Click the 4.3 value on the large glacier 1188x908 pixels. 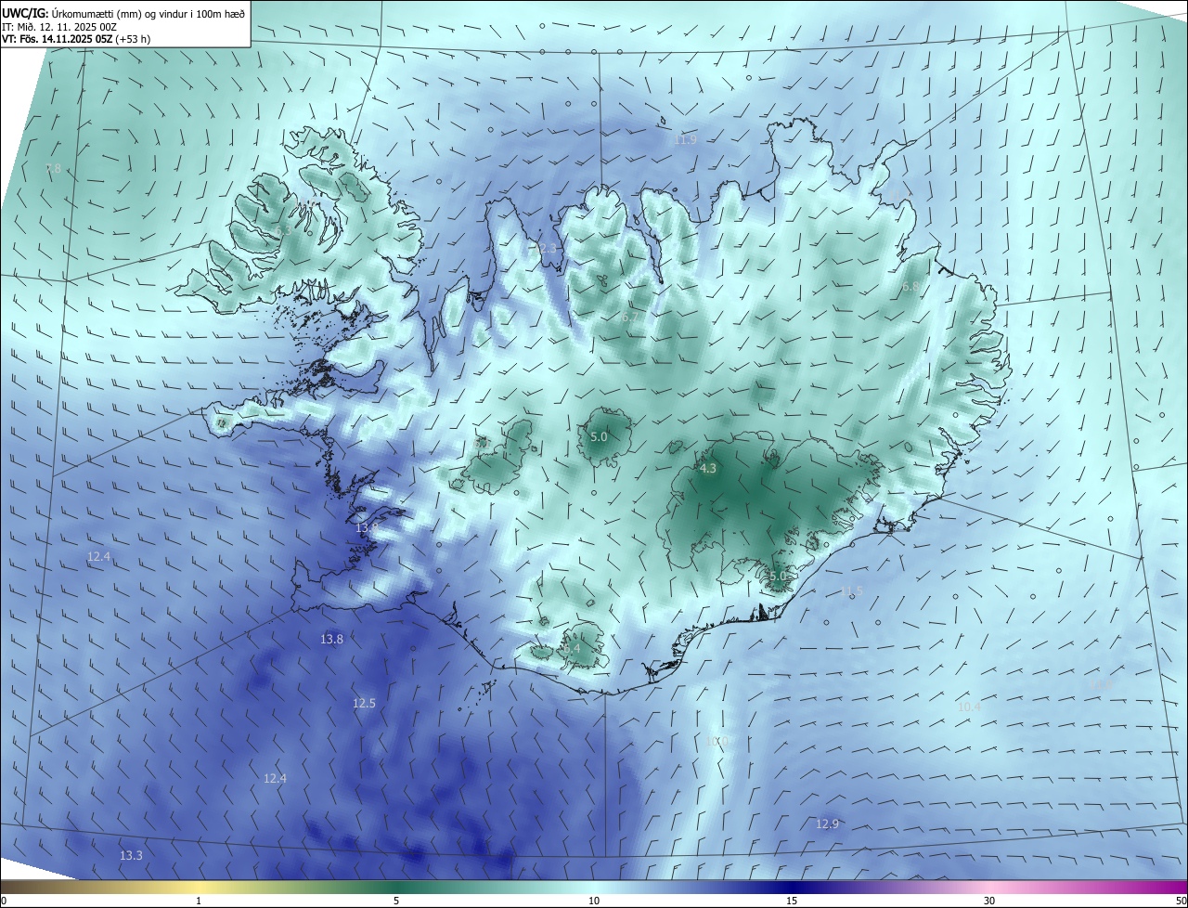tap(708, 469)
